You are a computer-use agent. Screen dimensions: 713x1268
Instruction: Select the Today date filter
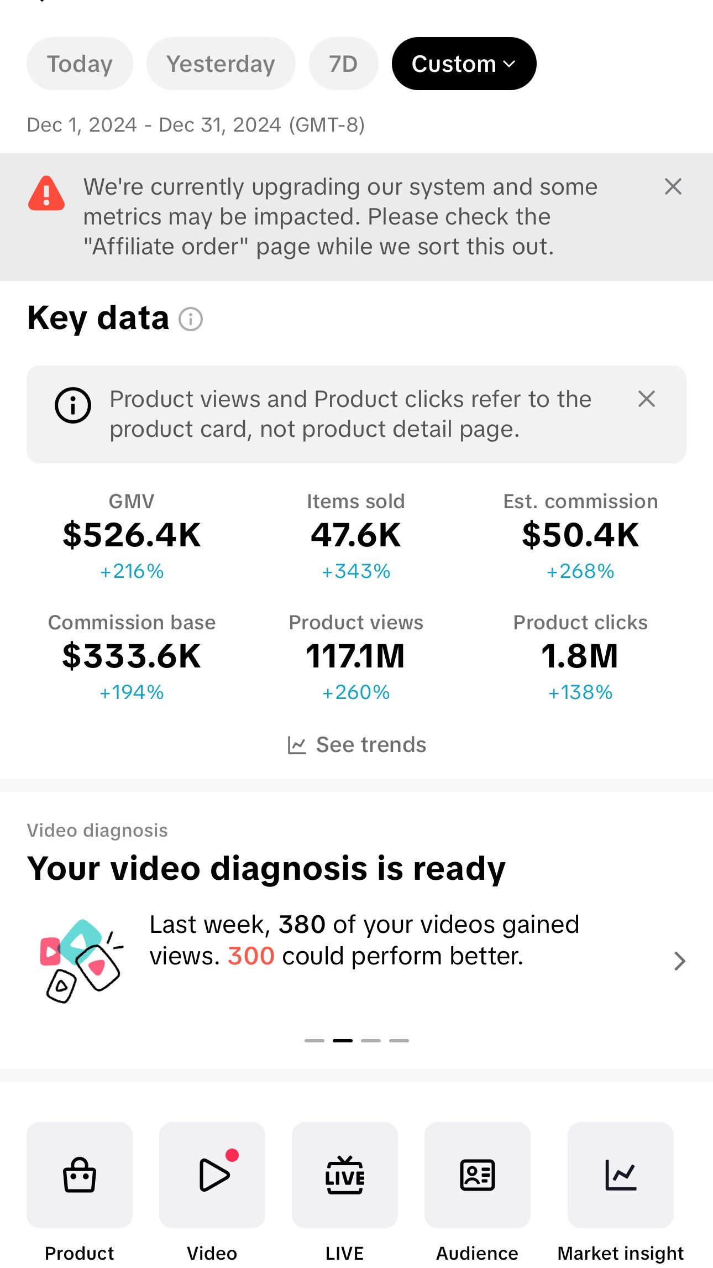click(79, 63)
